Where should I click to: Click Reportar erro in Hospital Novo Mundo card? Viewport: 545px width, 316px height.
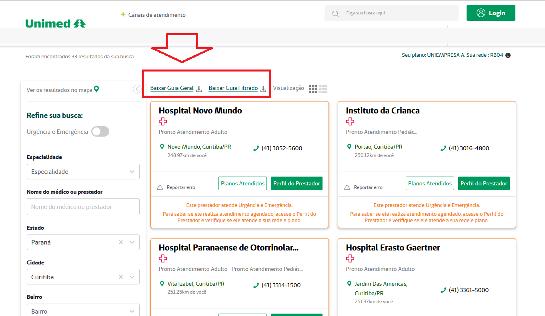tap(181, 187)
